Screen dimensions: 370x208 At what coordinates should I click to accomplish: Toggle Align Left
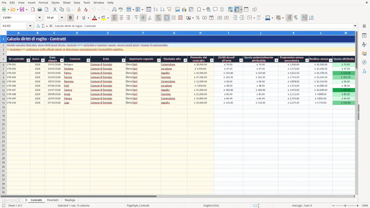[x=115, y=18]
